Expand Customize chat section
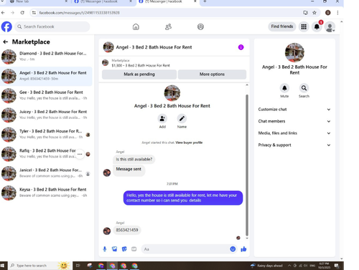359x270 pixels. 294,110
